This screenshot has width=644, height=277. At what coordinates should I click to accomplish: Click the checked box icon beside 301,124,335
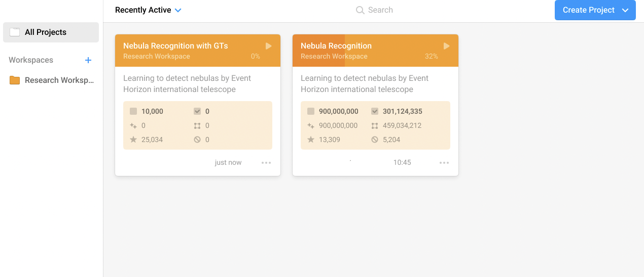point(375,111)
